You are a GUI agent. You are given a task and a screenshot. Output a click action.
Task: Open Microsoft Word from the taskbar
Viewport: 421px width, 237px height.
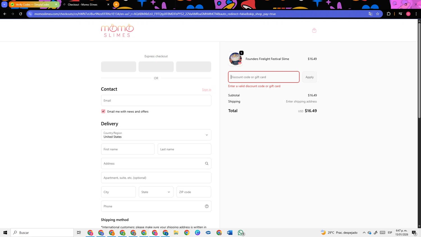(230, 233)
